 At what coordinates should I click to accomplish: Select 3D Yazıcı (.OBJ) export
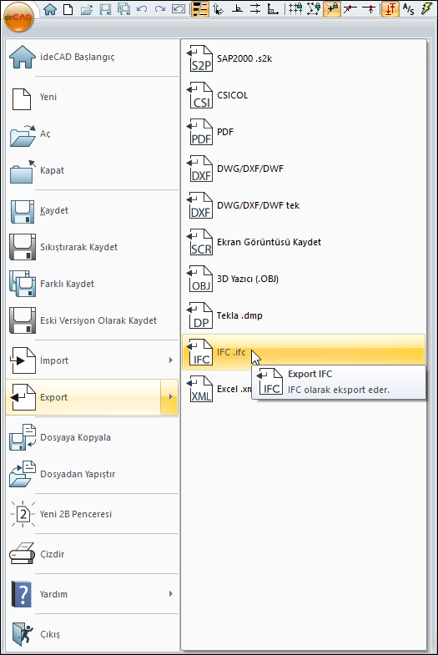304,280
